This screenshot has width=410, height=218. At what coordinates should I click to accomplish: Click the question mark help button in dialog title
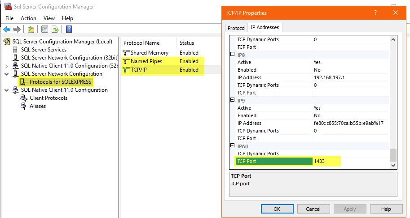tap(375, 13)
